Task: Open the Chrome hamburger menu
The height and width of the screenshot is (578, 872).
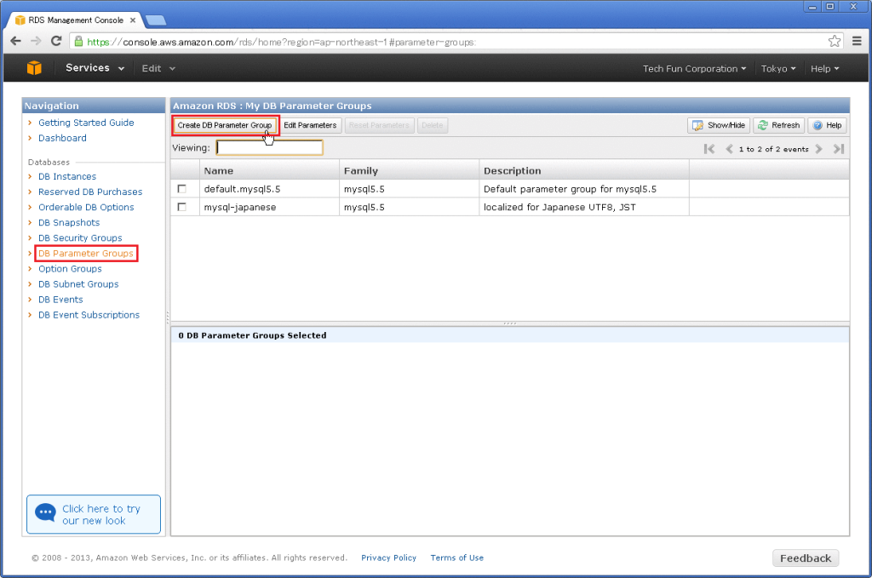Action: 857,41
